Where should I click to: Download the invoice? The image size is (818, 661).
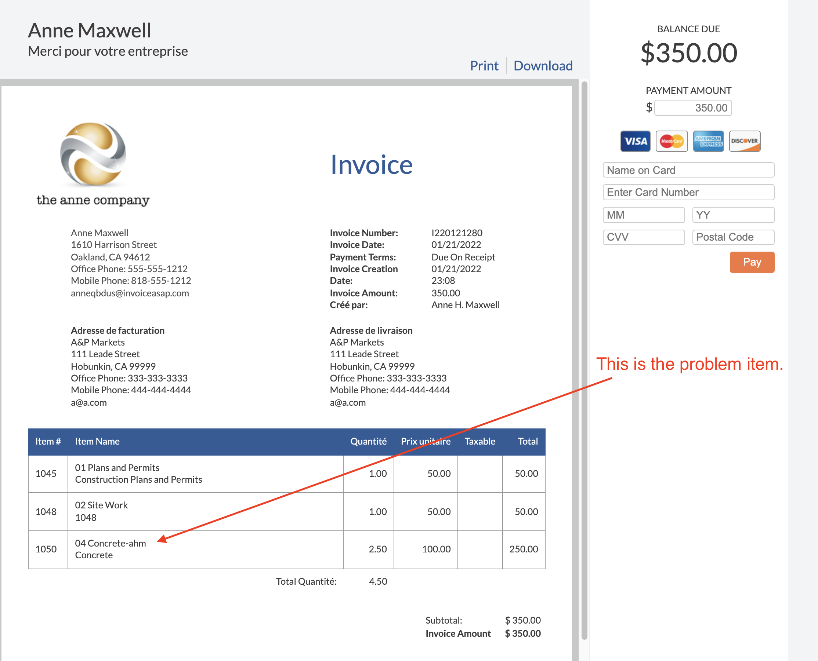coord(543,66)
